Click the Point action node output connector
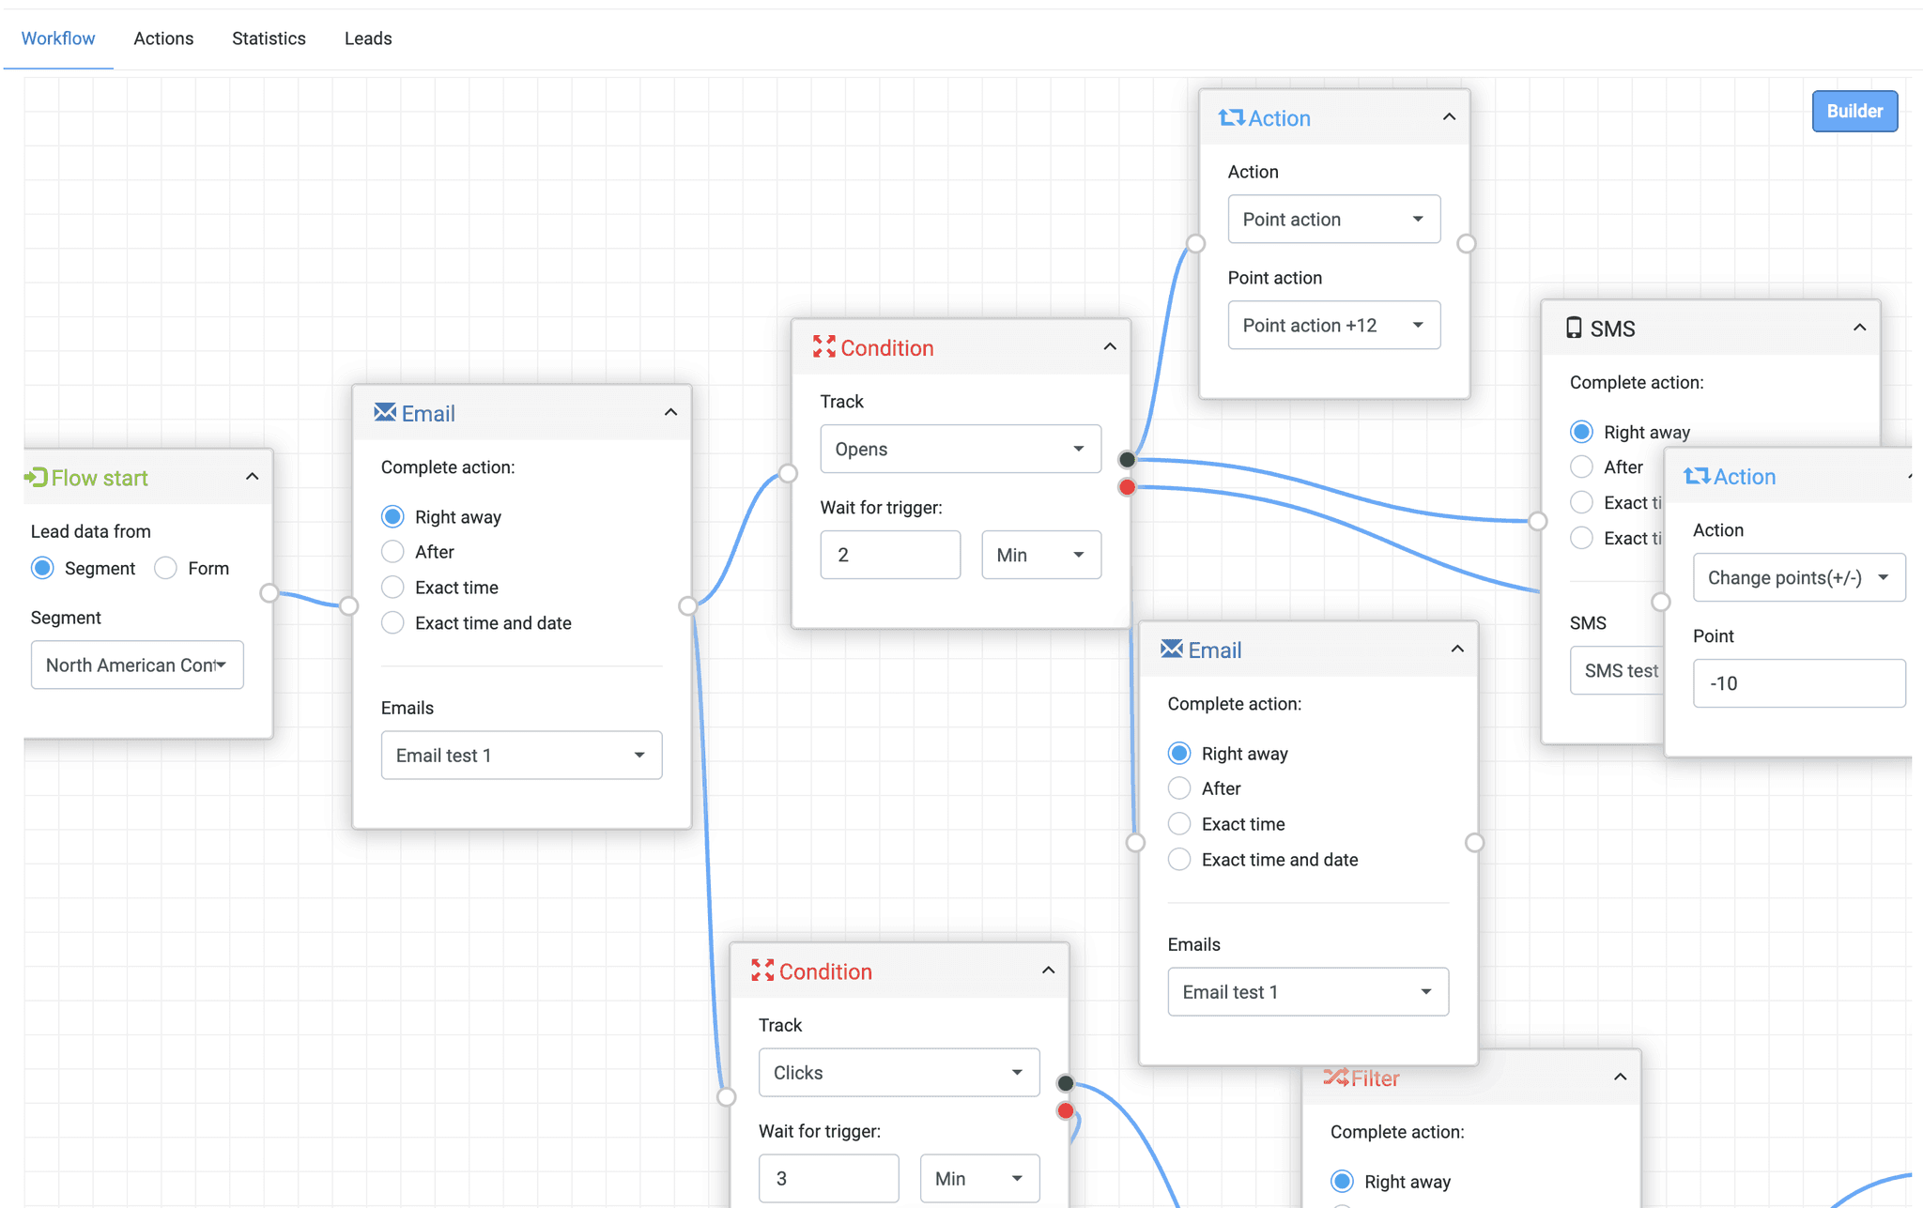The image size is (1923, 1208). 1466,243
